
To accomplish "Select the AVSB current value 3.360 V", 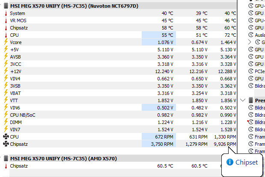I will (x=165, y=57).
